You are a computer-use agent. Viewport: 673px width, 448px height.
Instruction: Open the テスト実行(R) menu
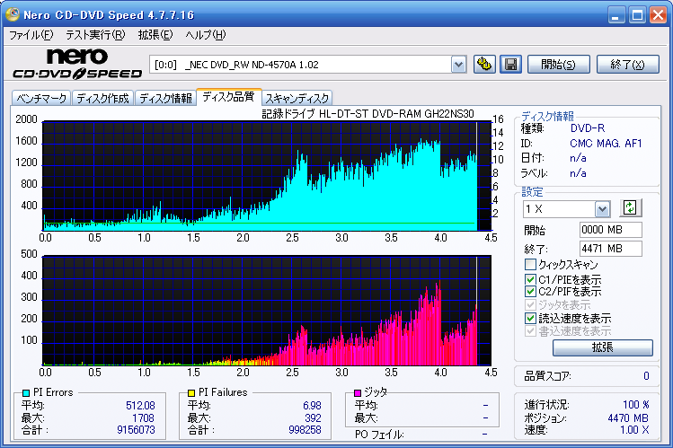point(95,35)
